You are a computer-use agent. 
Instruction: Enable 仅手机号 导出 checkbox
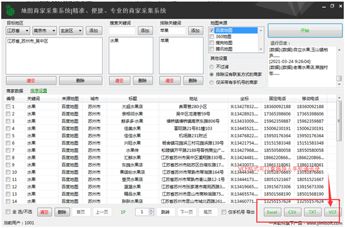224,212
